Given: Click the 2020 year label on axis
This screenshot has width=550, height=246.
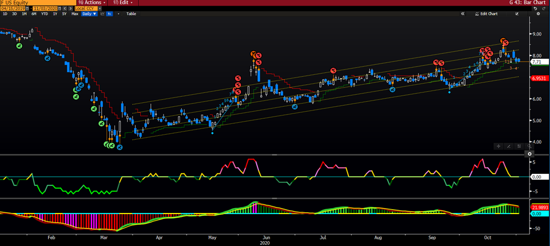Looking at the screenshot, I should (x=265, y=242).
